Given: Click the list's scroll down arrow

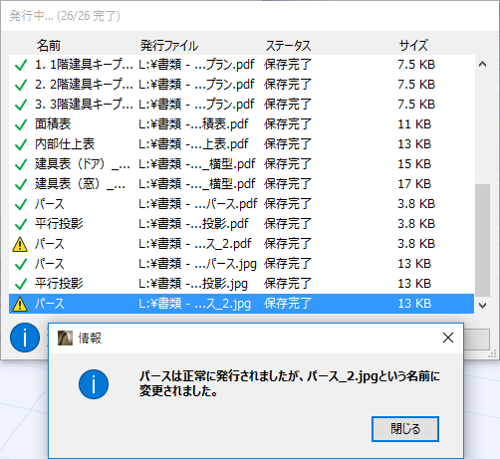Looking at the screenshot, I should pos(482,305).
